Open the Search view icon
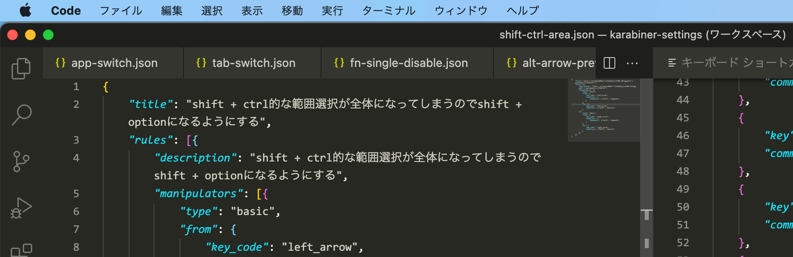 point(21,115)
